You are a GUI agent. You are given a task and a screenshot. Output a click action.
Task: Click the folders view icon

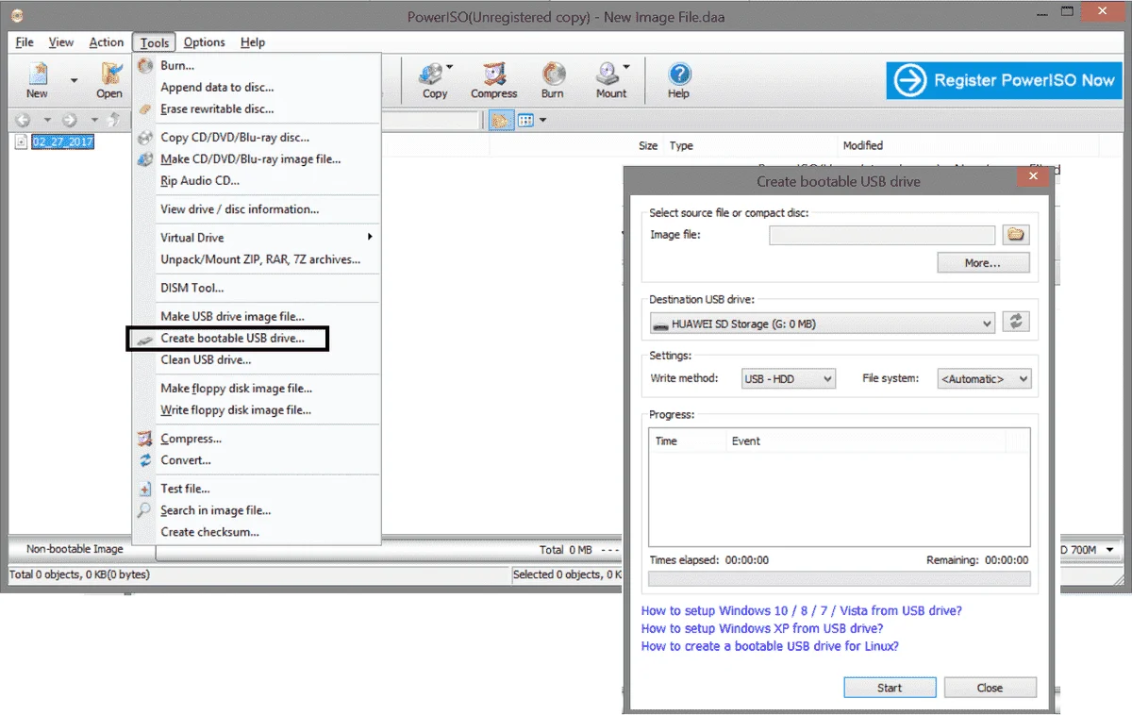[501, 121]
